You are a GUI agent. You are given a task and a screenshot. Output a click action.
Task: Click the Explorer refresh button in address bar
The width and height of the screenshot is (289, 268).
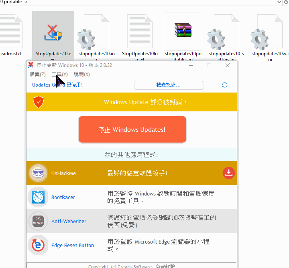coord(286,2)
